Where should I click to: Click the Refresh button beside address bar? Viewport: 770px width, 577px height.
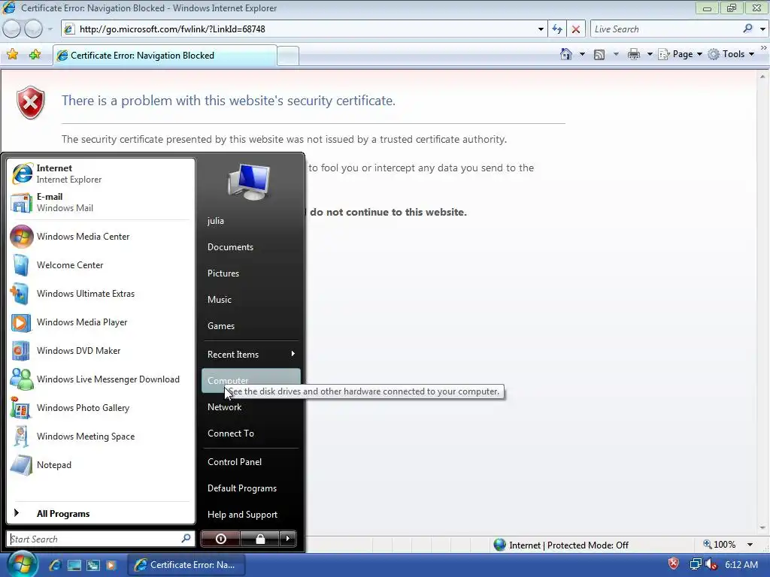(557, 29)
